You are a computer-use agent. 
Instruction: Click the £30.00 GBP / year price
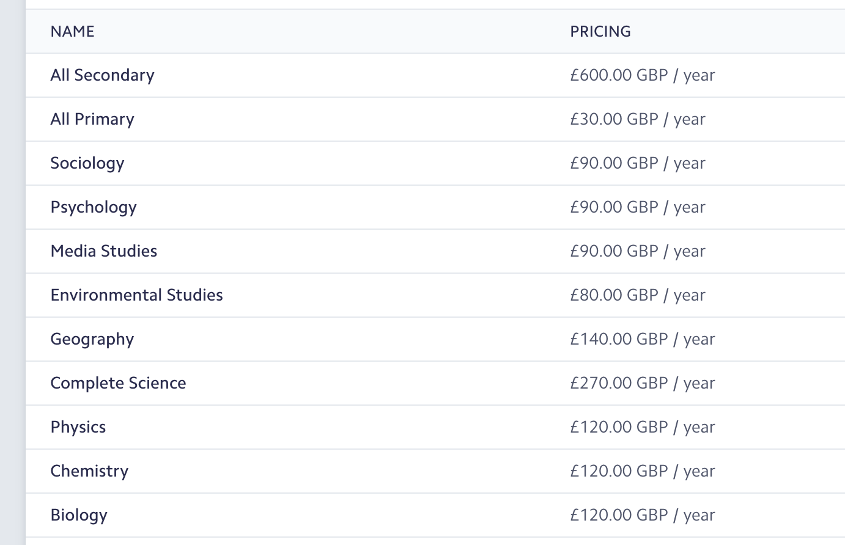(638, 119)
